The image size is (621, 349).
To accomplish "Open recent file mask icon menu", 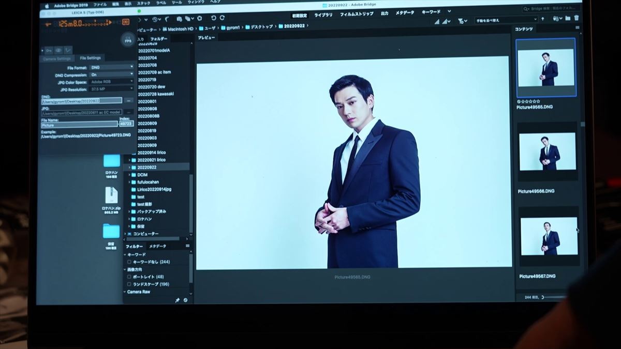I will click(558, 19).
